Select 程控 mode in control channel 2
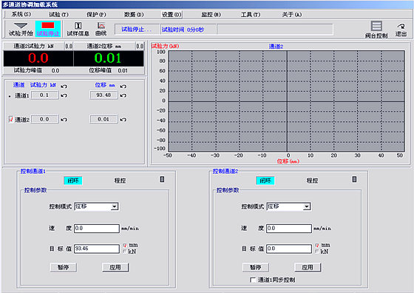Screen dimensions: 414x293 (x=312, y=181)
